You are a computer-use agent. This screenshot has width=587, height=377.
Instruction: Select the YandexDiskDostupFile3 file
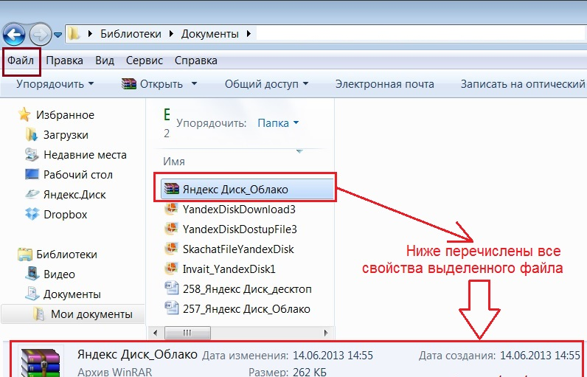[x=240, y=229]
